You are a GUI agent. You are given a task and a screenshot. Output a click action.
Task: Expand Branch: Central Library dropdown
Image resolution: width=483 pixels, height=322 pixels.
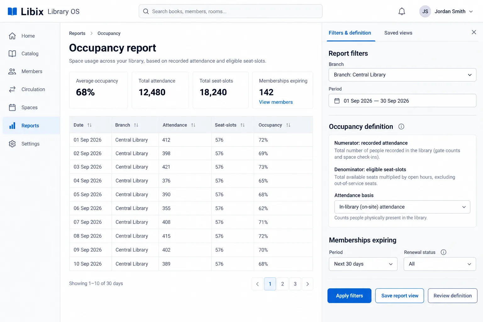tap(402, 75)
